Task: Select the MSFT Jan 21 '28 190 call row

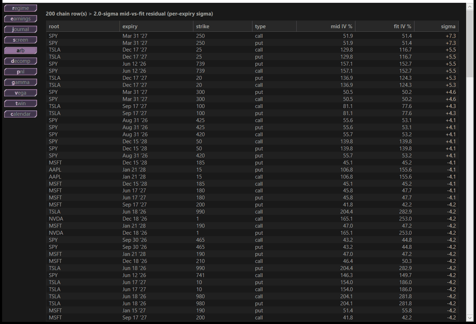Action: coord(252,226)
